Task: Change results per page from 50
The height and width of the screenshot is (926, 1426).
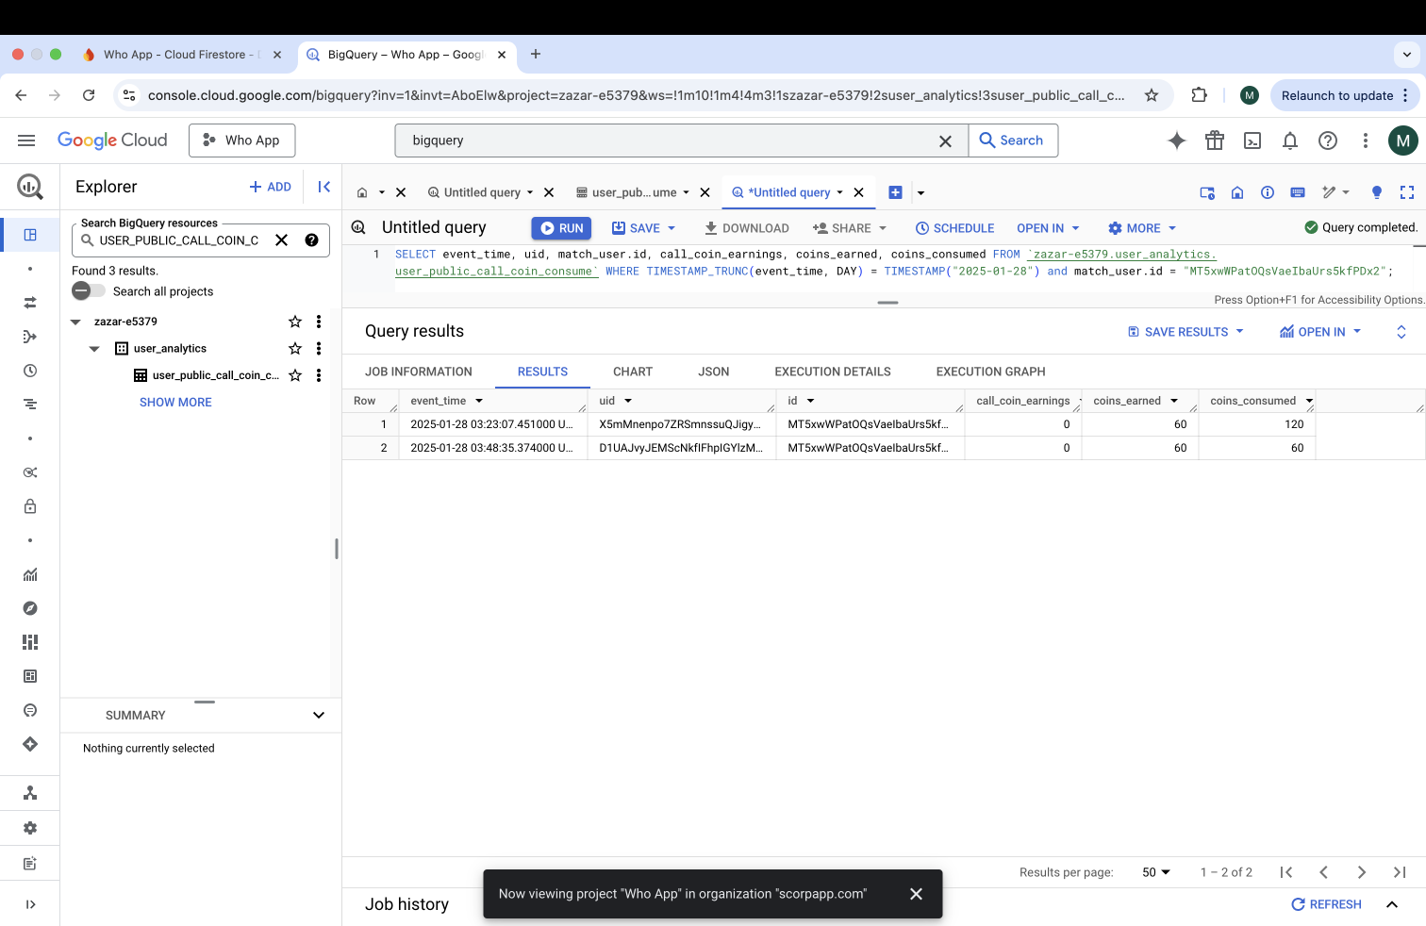Action: 1155,872
